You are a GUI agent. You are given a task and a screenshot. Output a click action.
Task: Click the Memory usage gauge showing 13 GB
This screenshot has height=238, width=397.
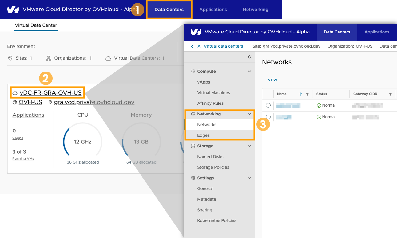pos(141,142)
